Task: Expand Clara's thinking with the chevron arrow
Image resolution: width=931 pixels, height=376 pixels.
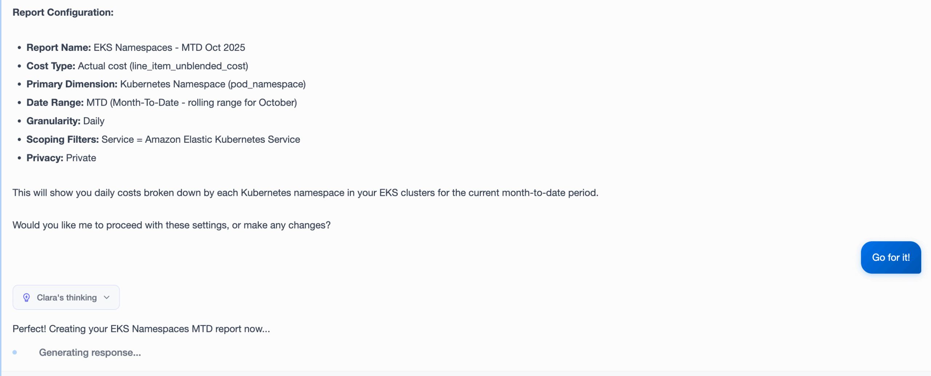Action: [x=107, y=298]
